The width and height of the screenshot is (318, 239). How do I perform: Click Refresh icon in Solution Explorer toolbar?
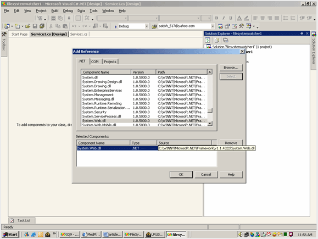208,40
